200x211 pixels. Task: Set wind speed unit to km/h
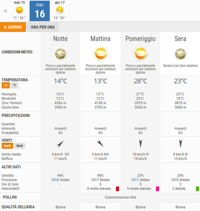tap(7, 146)
